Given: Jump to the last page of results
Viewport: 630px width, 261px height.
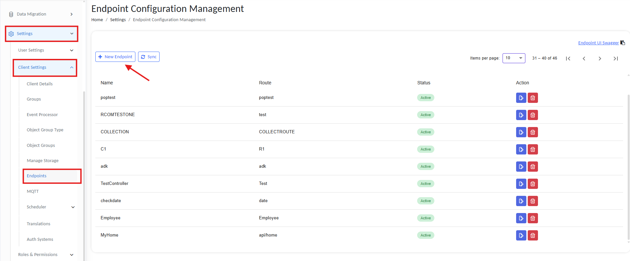Looking at the screenshot, I should (615, 59).
